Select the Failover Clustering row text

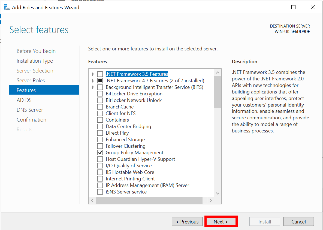pyautogui.click(x=126, y=146)
